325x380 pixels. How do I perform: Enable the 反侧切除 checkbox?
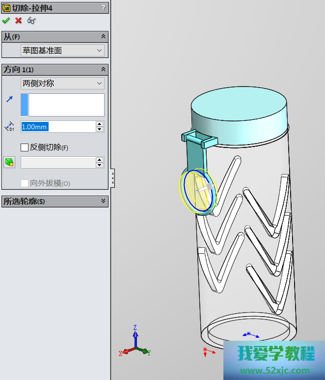click(25, 147)
